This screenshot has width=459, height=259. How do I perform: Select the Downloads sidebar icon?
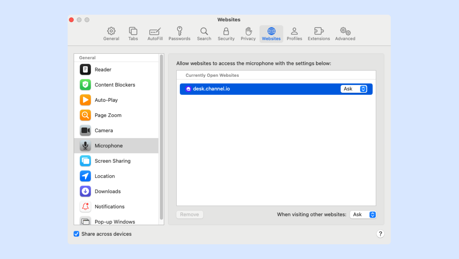[x=85, y=191]
